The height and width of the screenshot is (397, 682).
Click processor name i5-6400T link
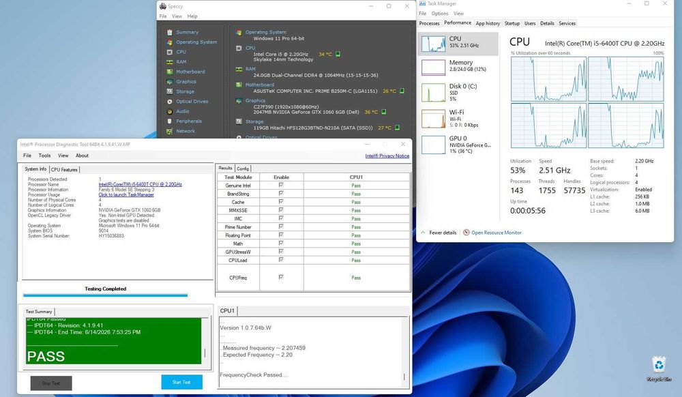tap(140, 184)
